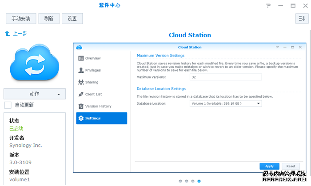Click the Overview panel icon
This screenshot has width=311, height=186.
(x=81, y=58)
